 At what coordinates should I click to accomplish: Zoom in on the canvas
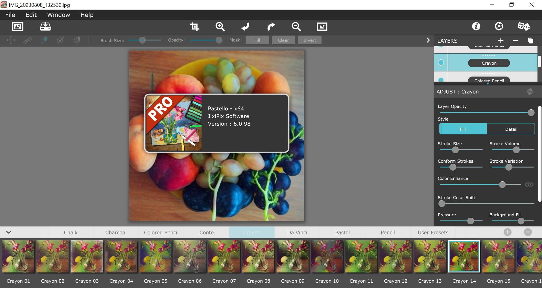tap(220, 27)
